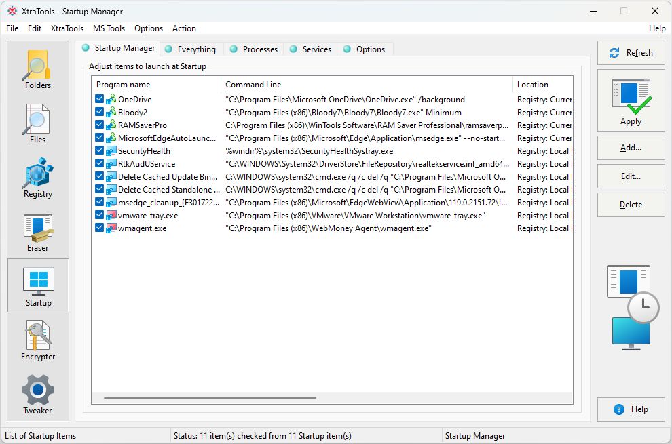Uncheck the OneDrive startup item
The height and width of the screenshot is (444, 672).
pyautogui.click(x=100, y=100)
